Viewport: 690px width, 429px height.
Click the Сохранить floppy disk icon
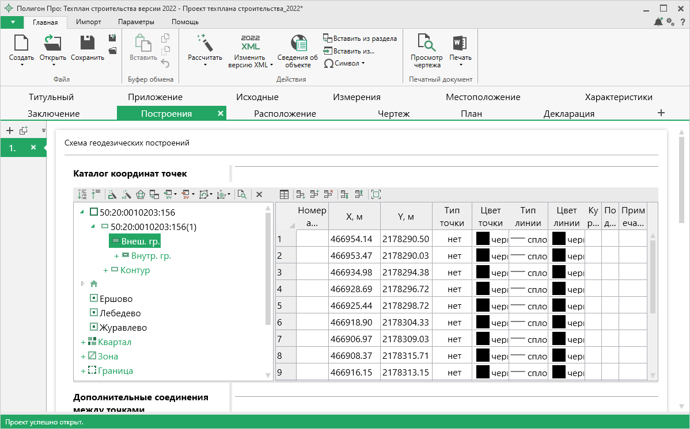click(x=87, y=43)
